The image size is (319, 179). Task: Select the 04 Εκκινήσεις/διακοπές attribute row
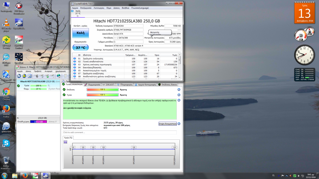pyautogui.click(x=125, y=67)
